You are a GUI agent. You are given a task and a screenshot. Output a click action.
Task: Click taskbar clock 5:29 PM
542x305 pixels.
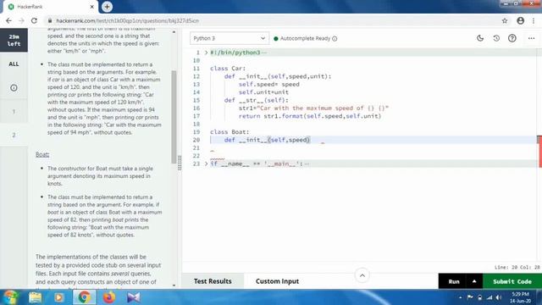point(520,297)
